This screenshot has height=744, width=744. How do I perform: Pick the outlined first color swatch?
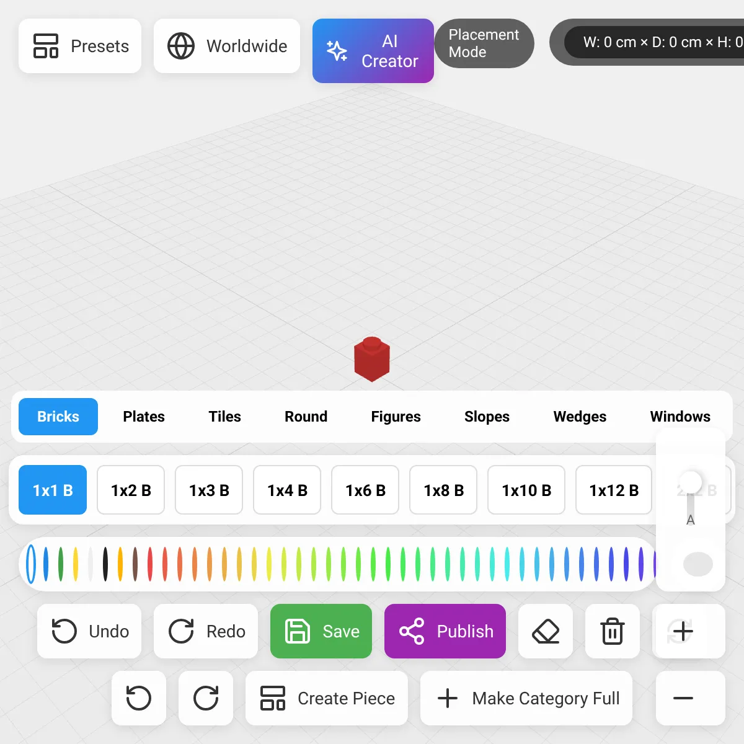pyautogui.click(x=31, y=564)
